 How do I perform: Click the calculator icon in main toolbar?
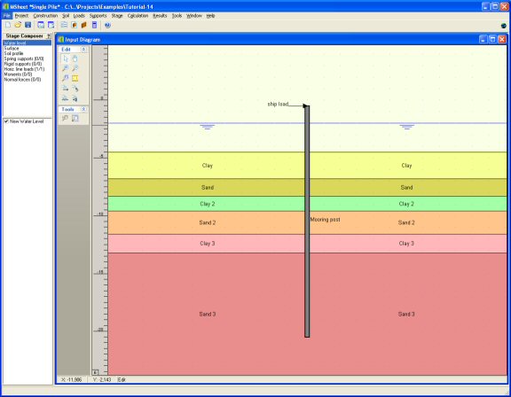pyautogui.click(x=95, y=25)
